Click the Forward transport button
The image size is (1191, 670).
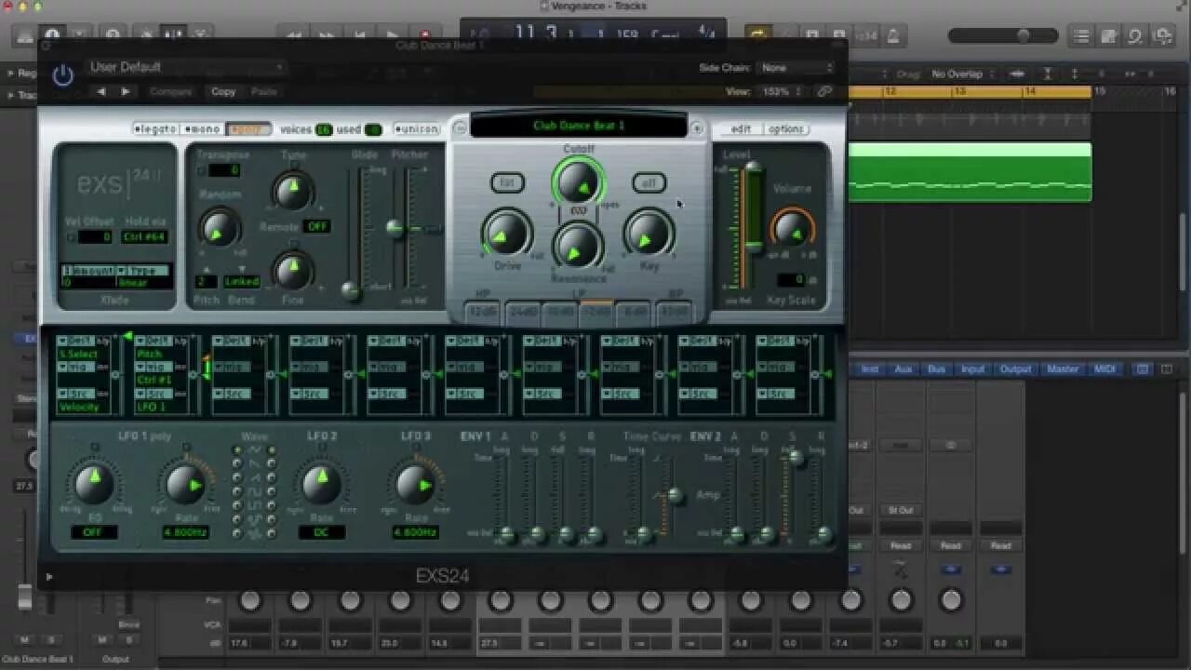click(328, 35)
